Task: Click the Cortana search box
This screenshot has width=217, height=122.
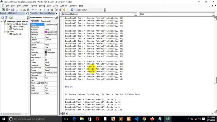Action: click(35, 119)
